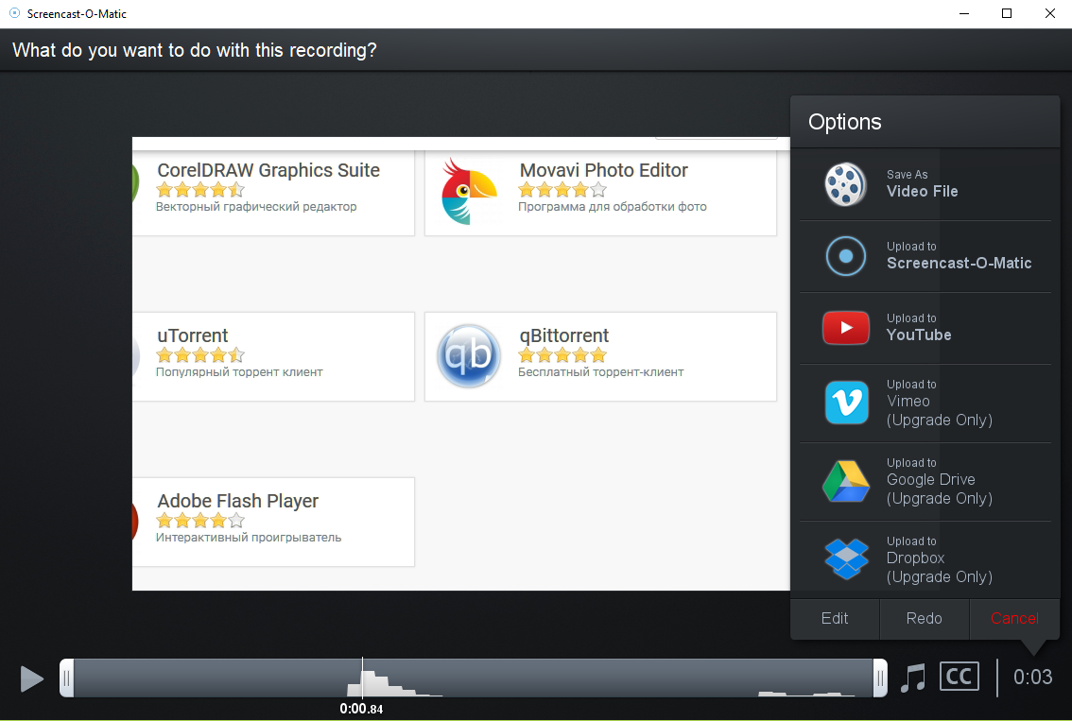Click the star rating under qBittorrent

(562, 354)
